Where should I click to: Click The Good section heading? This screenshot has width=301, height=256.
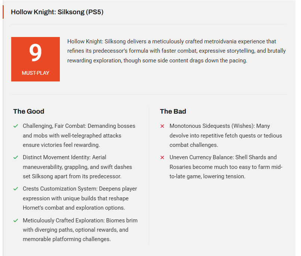28,111
